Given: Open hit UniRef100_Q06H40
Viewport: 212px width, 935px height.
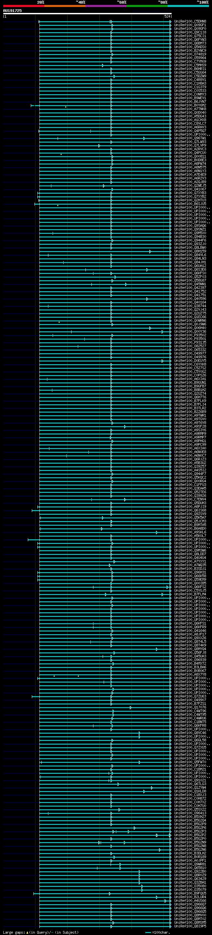Looking at the screenshot, I should tap(190, 328).
